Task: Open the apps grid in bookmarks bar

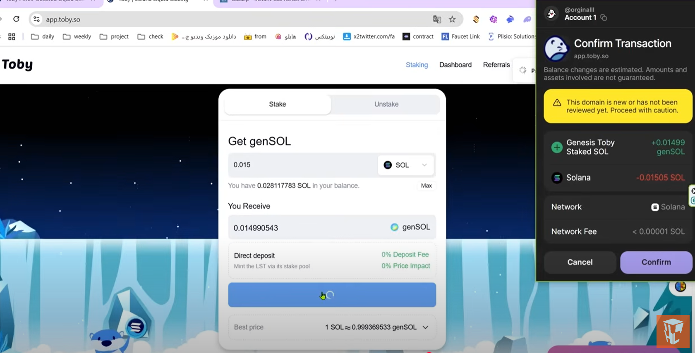Action: tap(12, 36)
